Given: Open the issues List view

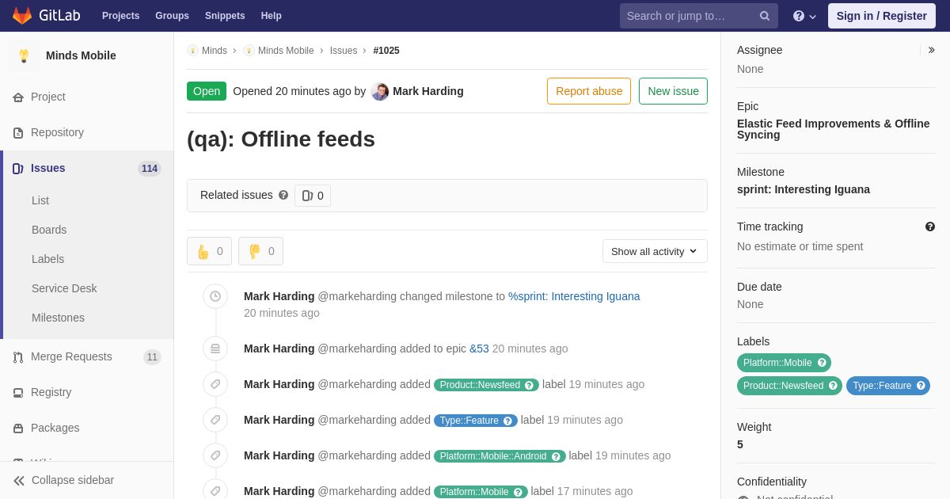Looking at the screenshot, I should point(40,200).
